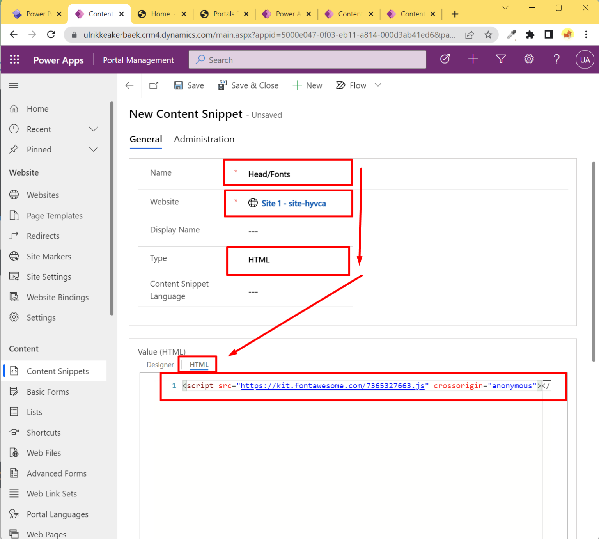Open the advanced find filter icon
Screen dimensions: 599x539
[501, 59]
